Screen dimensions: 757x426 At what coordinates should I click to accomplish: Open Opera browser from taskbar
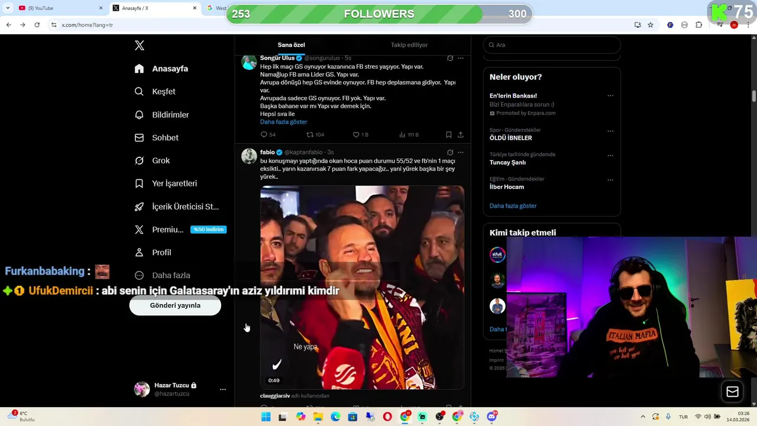(x=387, y=417)
